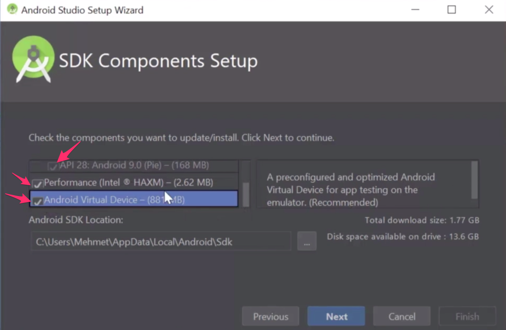Go back with the Previous button
Viewport: 506px width, 330px height.
tap(270, 316)
